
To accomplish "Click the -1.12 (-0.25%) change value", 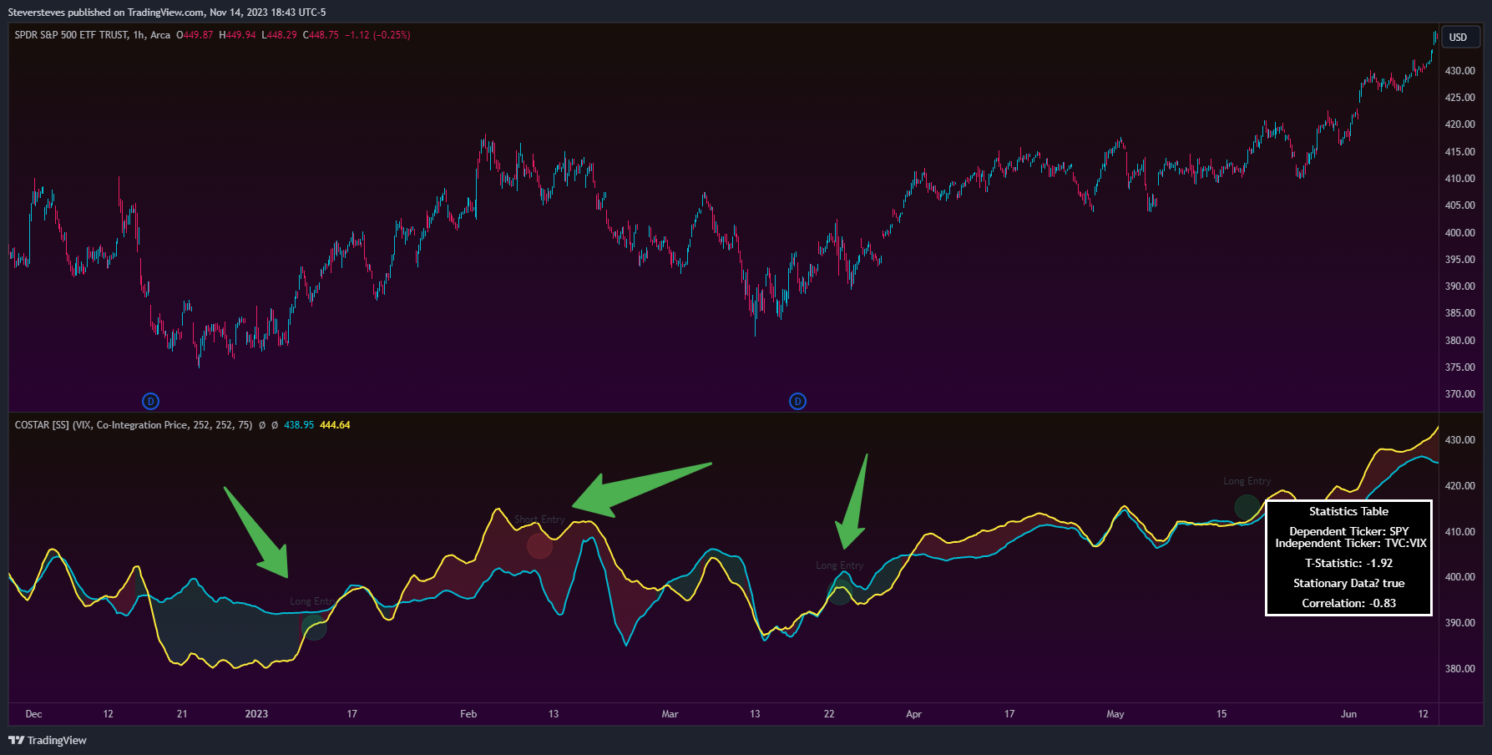I will [x=377, y=35].
